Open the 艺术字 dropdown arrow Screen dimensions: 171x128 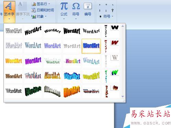[9, 19]
